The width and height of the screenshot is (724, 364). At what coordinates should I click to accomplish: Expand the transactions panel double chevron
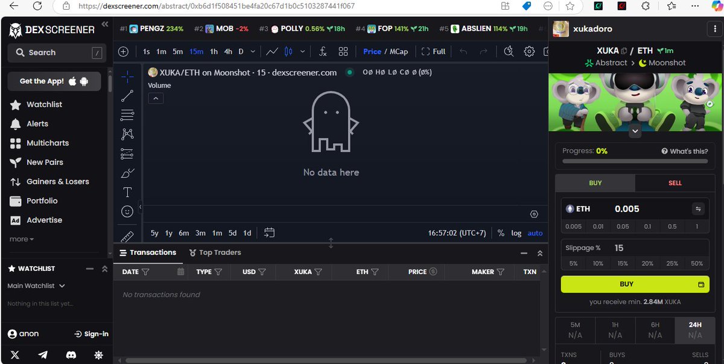[540, 253]
